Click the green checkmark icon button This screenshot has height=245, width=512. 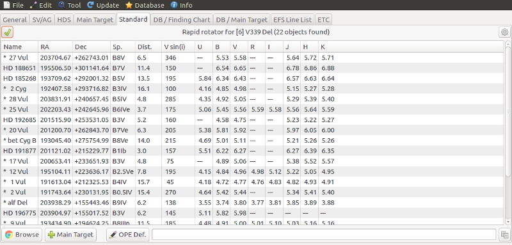pos(7,32)
